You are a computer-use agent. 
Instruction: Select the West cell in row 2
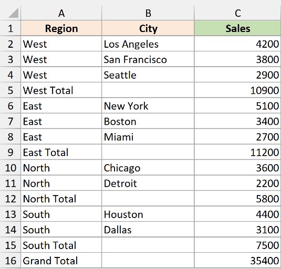pos(61,44)
